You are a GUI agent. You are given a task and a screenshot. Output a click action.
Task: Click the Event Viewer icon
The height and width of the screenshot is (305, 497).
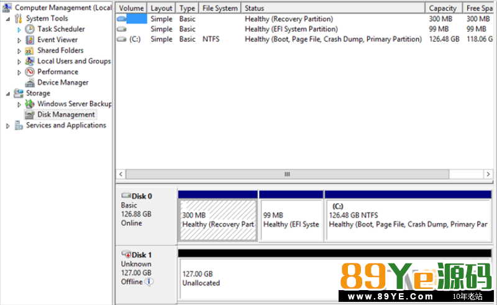pyautogui.click(x=30, y=40)
